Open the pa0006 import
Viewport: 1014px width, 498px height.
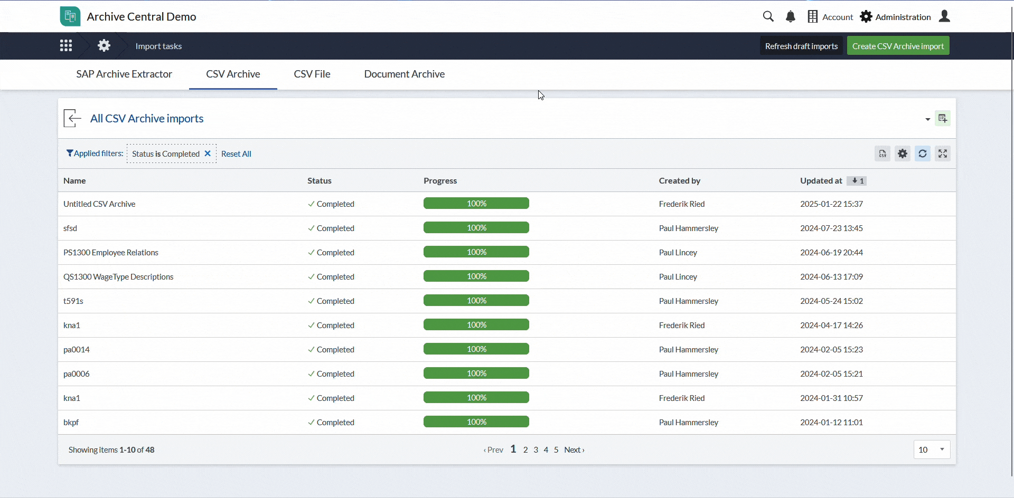tap(507, 374)
